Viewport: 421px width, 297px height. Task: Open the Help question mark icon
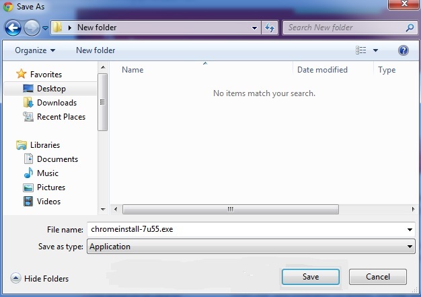click(404, 50)
